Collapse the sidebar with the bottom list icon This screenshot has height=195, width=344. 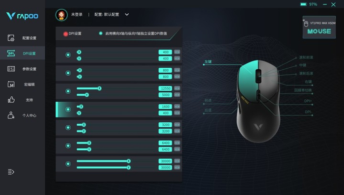[x=11, y=171]
